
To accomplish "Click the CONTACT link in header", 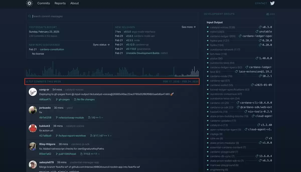I will [261, 3].
